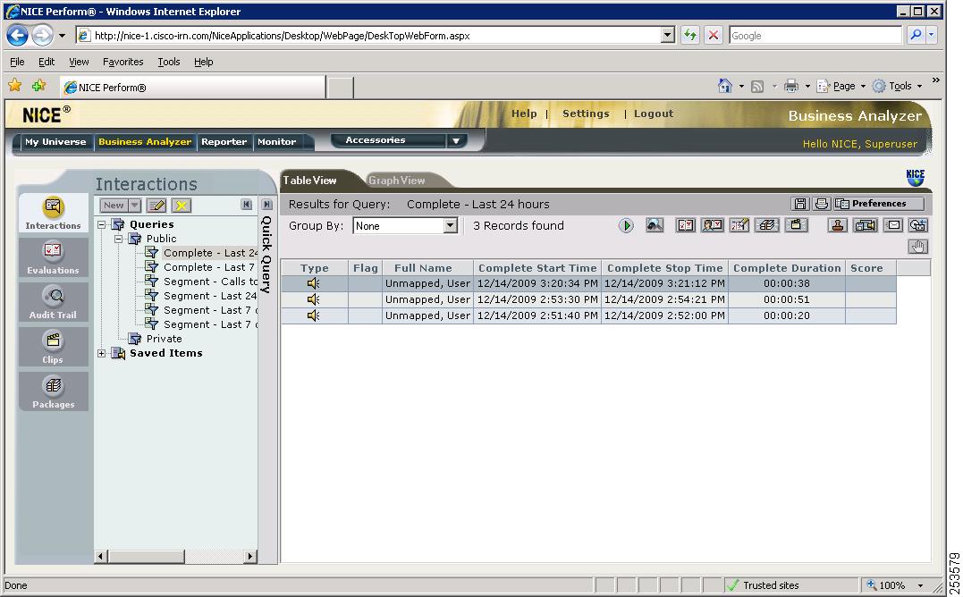Screen dimensions: 963x597
Task: Click the tree horizontal scrollbar right arrow
Action: coord(250,557)
